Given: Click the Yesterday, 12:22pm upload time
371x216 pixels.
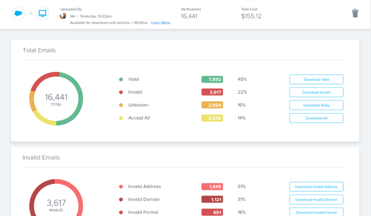Looking at the screenshot, I should (96, 16).
